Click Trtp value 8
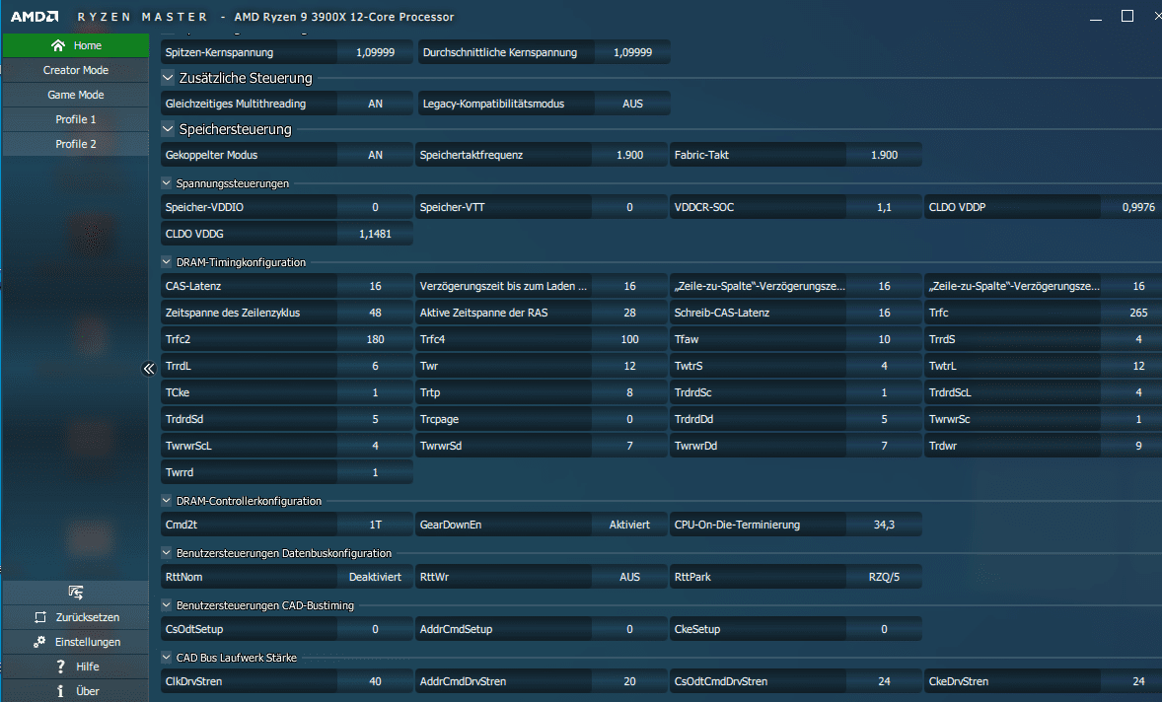The height and width of the screenshot is (702, 1162). coord(629,392)
